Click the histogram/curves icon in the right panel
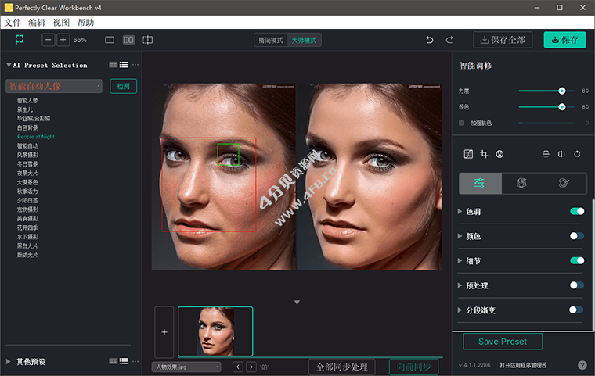 click(468, 155)
